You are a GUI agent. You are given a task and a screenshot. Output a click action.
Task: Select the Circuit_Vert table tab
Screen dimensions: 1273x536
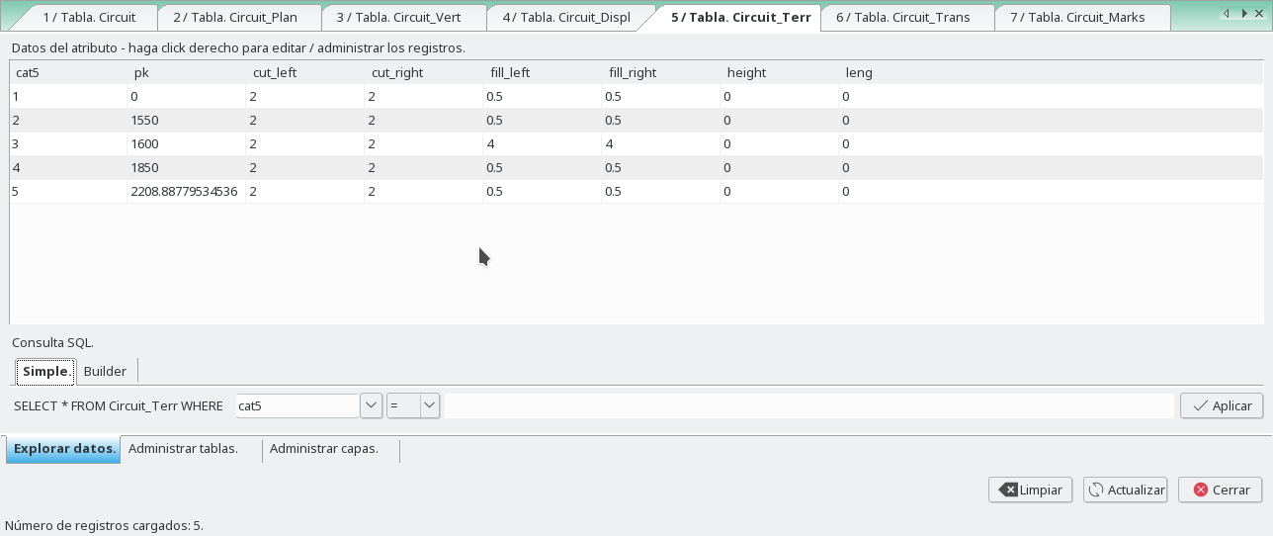[398, 17]
